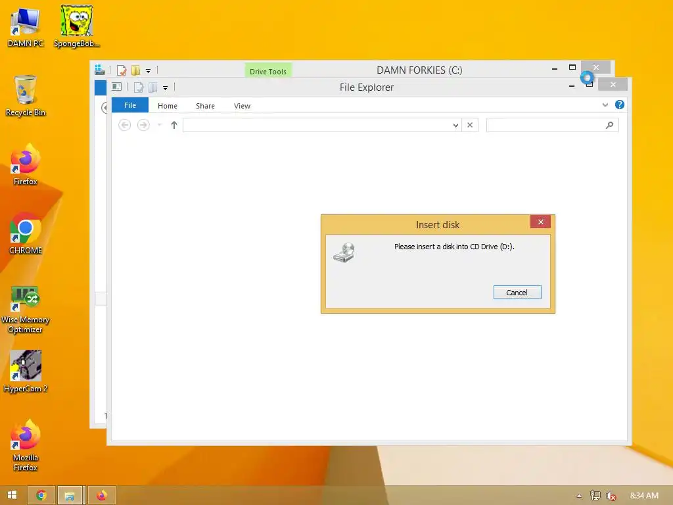
Task: Open the recent locations dropdown arrow
Action: point(159,125)
